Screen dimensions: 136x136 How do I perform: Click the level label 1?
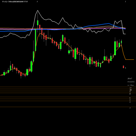(130, 108)
